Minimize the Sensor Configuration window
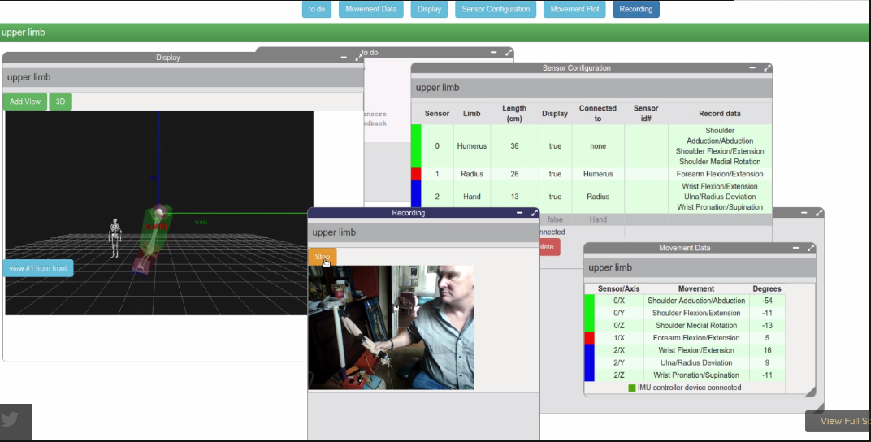This screenshot has height=442, width=871. [x=752, y=67]
